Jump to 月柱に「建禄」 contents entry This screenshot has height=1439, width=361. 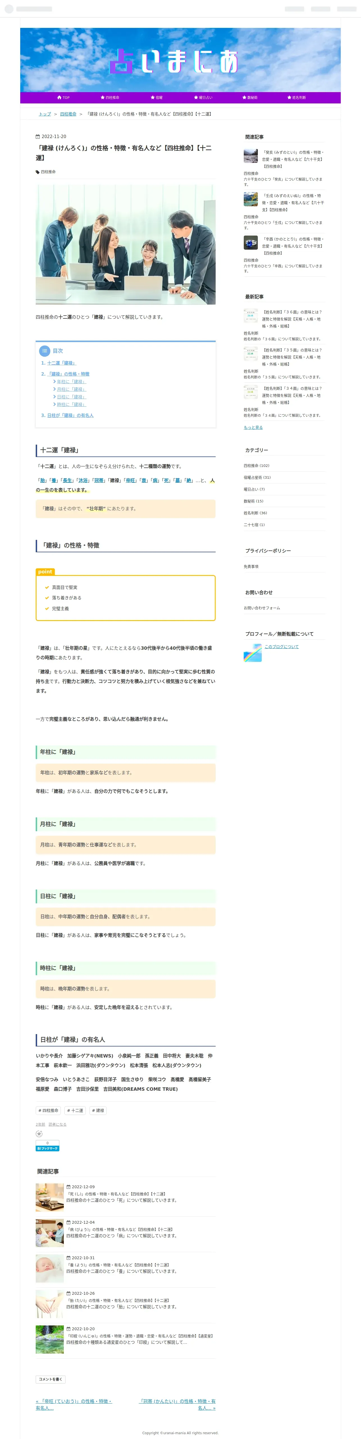click(x=71, y=389)
